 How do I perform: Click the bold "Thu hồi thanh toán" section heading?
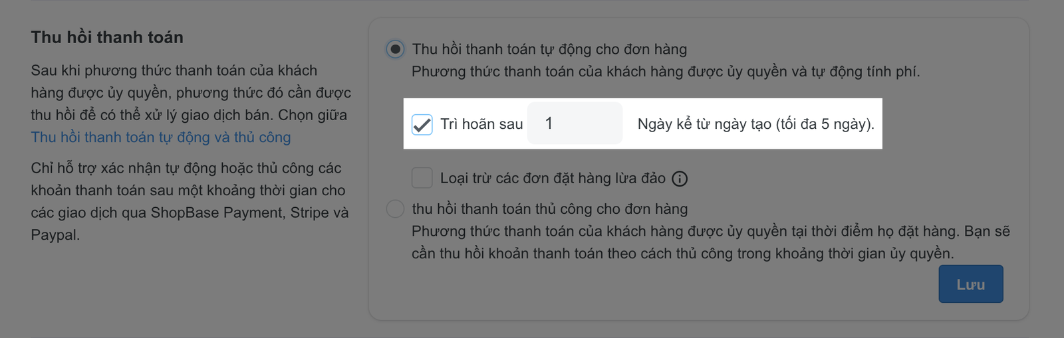click(107, 37)
